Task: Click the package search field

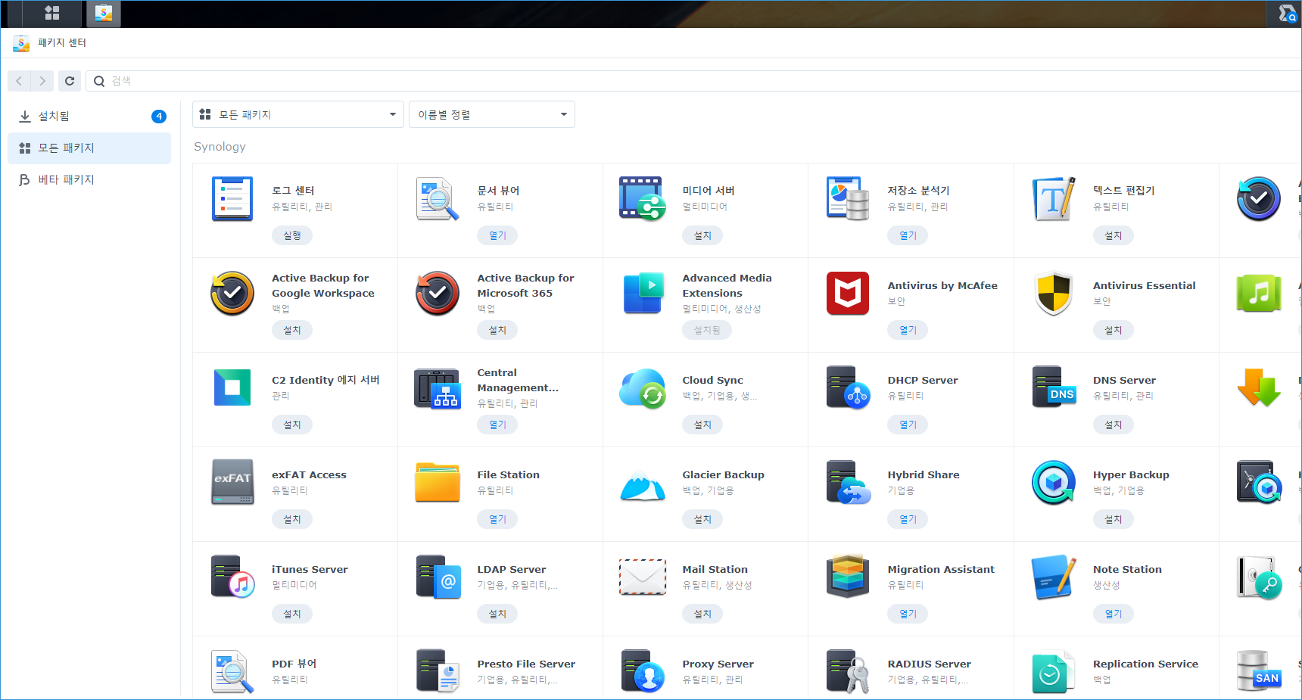Action: [693, 81]
